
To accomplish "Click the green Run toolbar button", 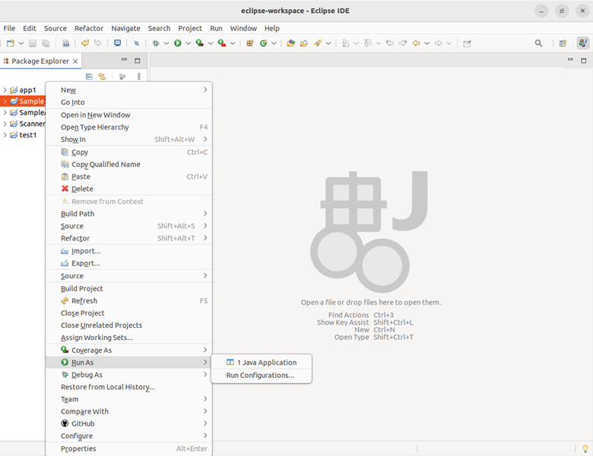I will (x=177, y=43).
